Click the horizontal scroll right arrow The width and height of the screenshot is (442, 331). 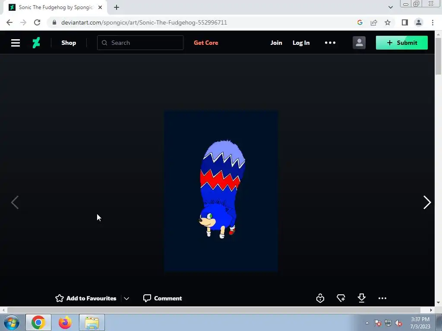tap(431, 310)
